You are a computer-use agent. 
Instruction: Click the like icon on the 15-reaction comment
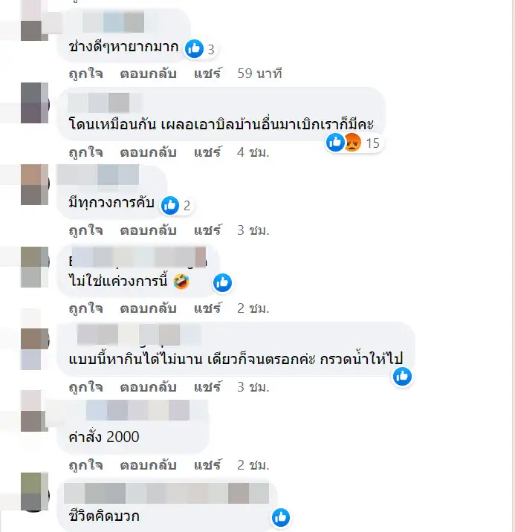click(335, 142)
